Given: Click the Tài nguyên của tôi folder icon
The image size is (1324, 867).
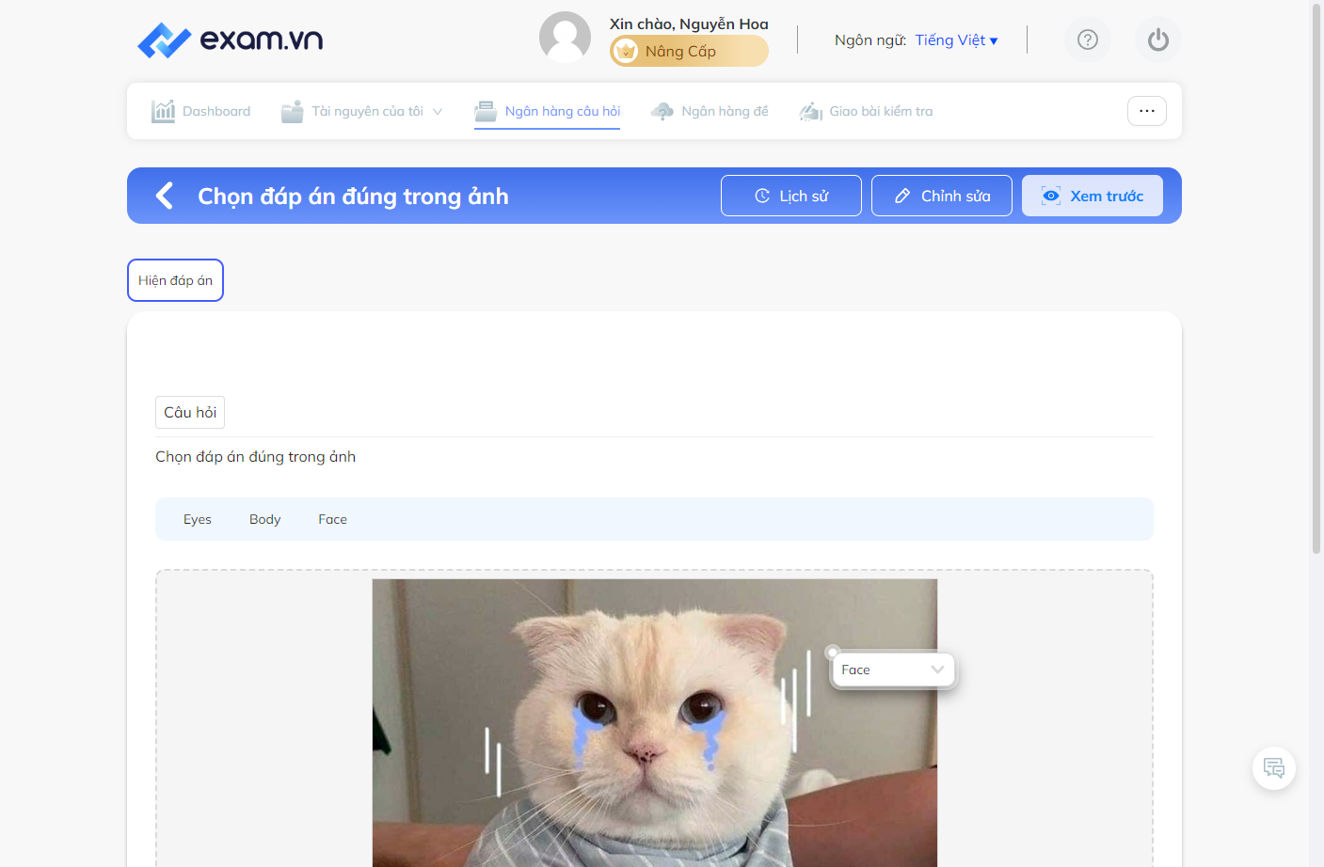Looking at the screenshot, I should click(293, 111).
